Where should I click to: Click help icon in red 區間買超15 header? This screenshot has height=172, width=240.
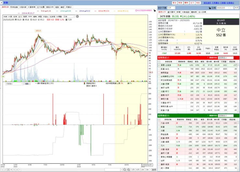point(208,58)
